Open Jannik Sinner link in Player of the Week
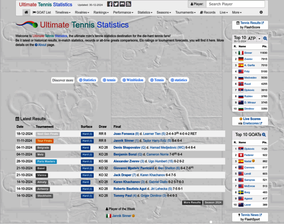Viewport: 284px width, 224px height. click(x=121, y=216)
